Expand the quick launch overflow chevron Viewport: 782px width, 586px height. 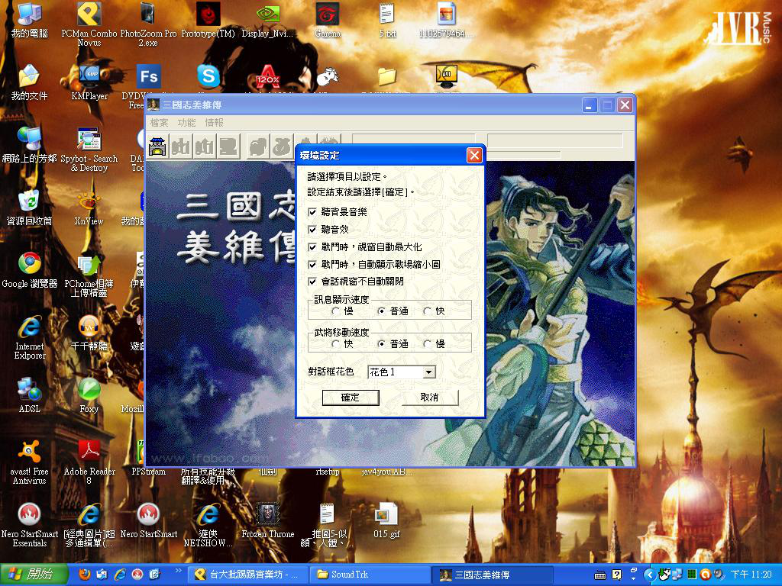pyautogui.click(x=179, y=570)
